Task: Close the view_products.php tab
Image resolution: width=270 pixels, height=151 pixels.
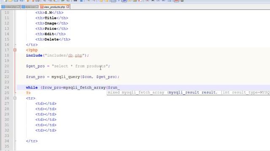Action: (68, 7)
